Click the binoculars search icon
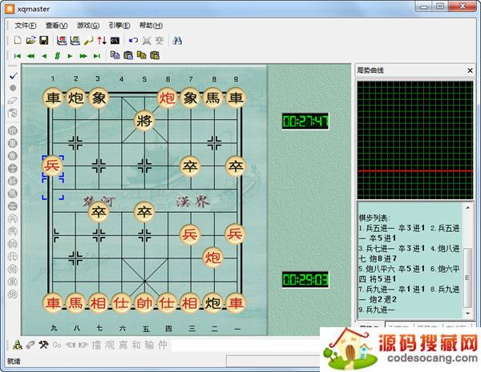This screenshot has height=372, width=481. point(177,41)
